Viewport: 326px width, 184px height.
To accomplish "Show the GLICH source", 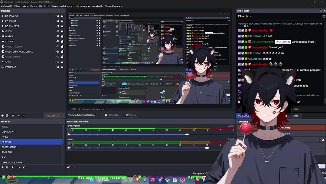I will click(58, 31).
